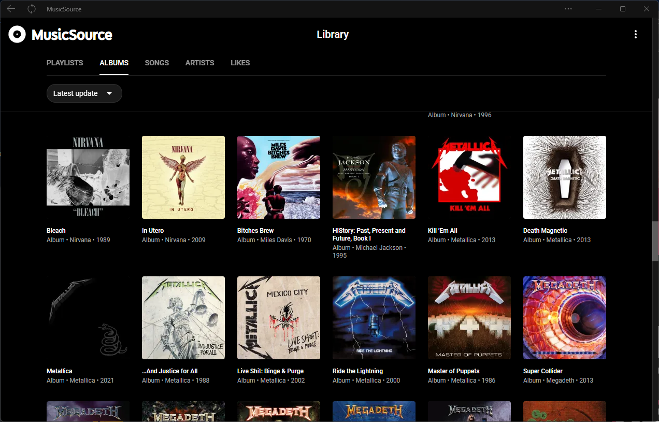659x422 pixels.
Task: Open the Ride the Lightning title link
Action: [357, 371]
